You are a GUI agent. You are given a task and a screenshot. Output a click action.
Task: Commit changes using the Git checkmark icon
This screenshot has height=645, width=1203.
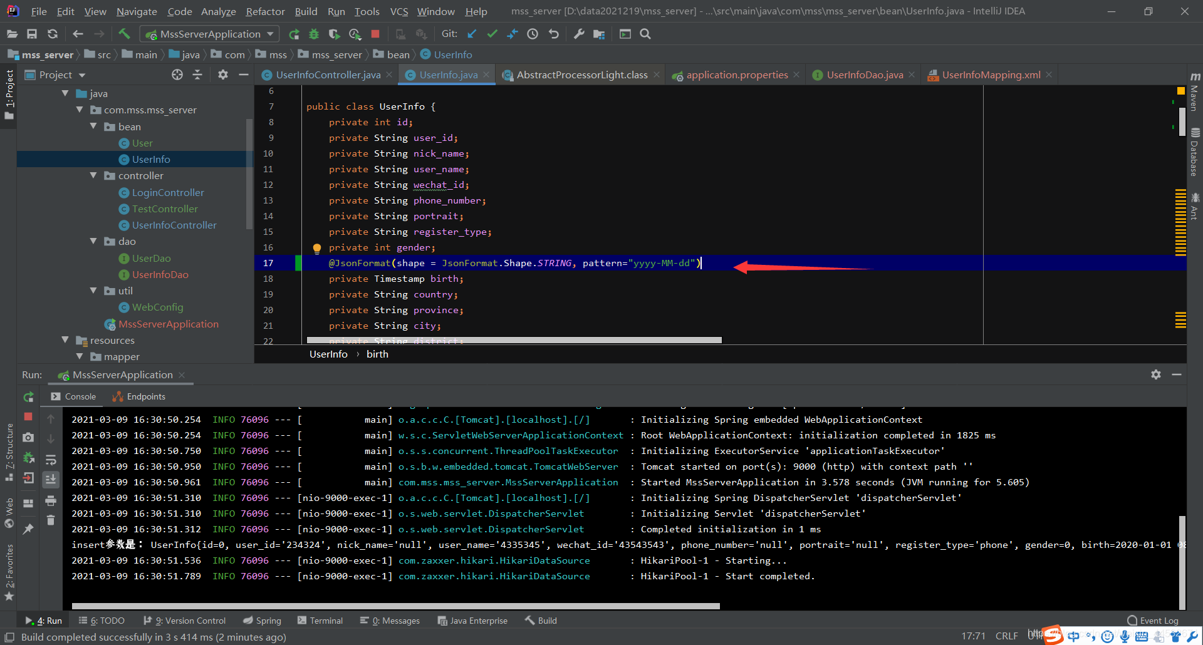pyautogui.click(x=492, y=34)
